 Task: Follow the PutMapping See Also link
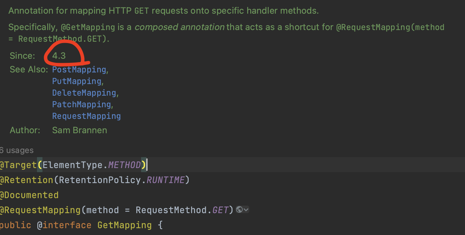coord(77,81)
